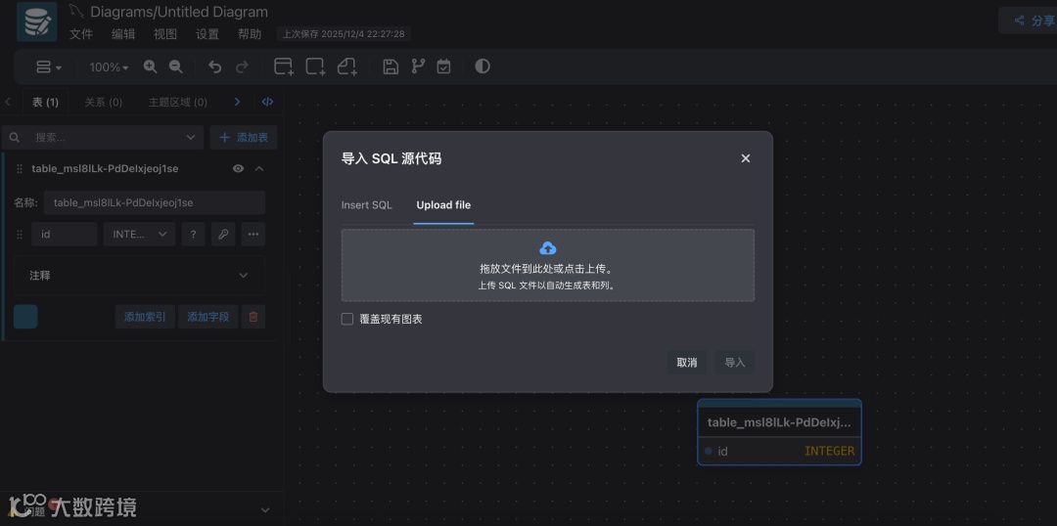
Task: Click the drawDB database logo icon
Action: (36, 22)
